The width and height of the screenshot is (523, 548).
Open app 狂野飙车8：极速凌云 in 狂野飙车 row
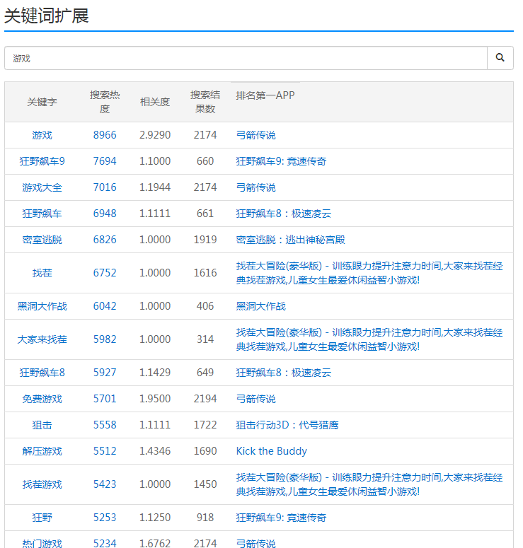(283, 214)
